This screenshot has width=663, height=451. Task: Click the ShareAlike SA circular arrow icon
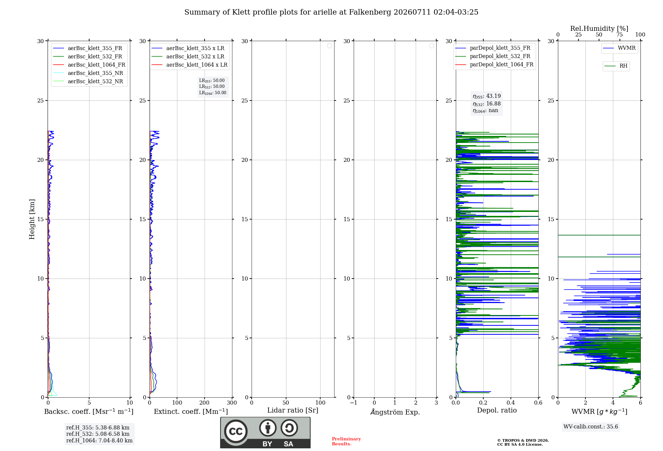click(289, 428)
